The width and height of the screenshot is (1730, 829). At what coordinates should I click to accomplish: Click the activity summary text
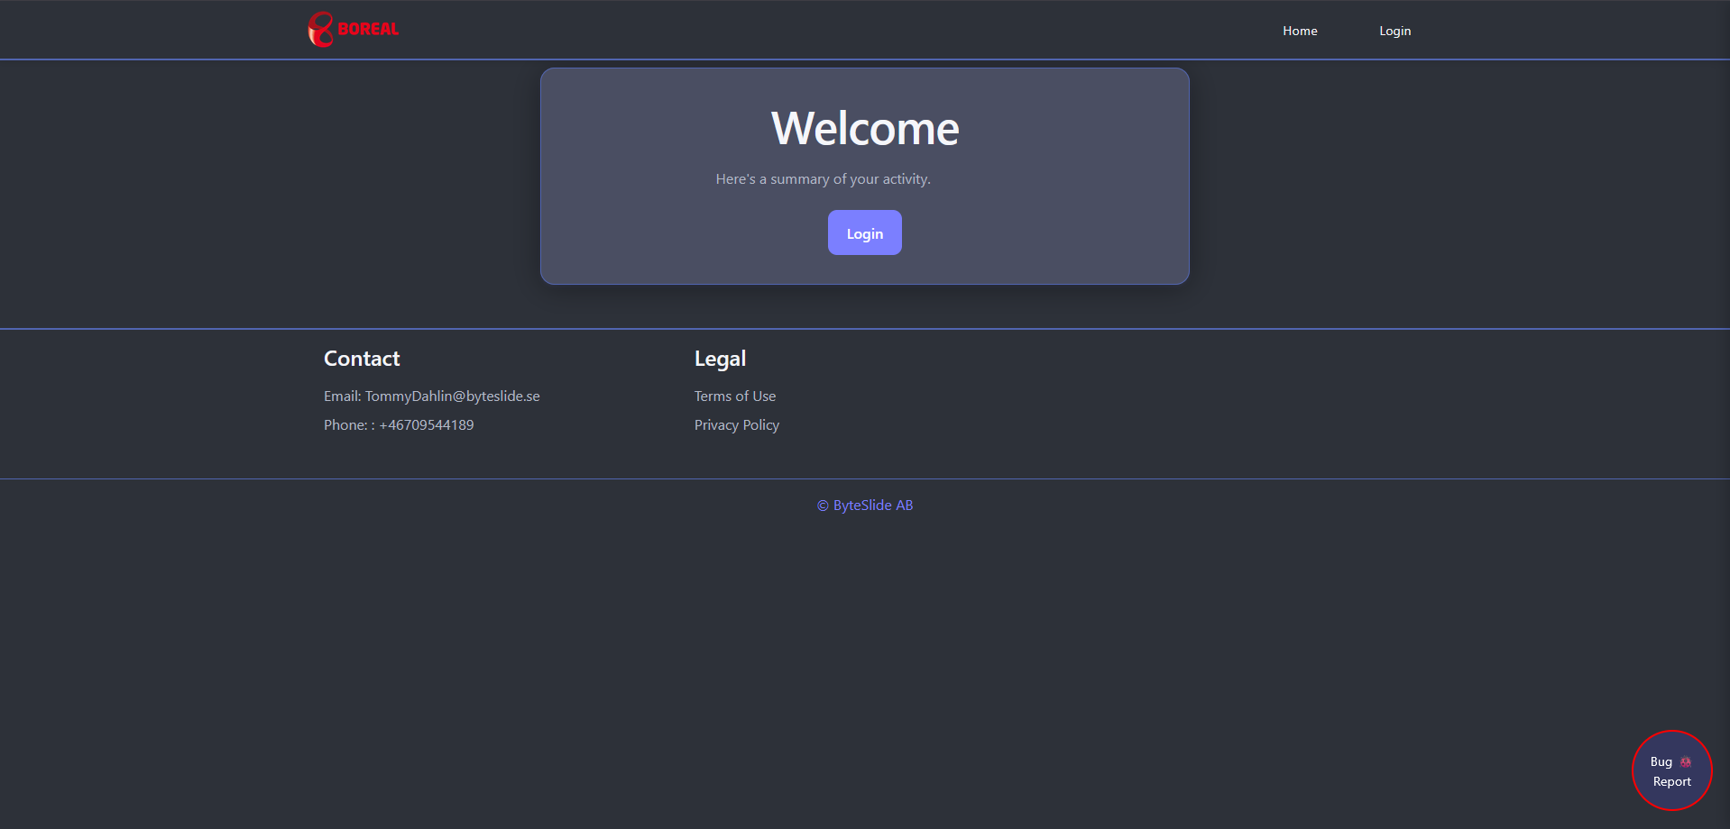pyautogui.click(x=823, y=178)
